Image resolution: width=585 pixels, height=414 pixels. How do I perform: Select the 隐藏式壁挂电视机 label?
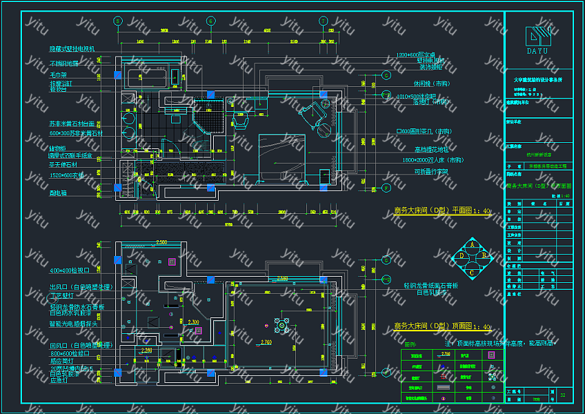coord(72,49)
